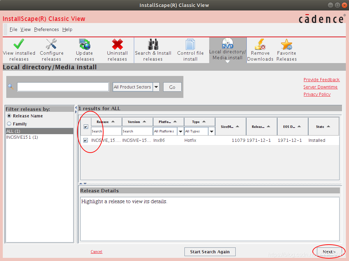The image size is (349, 261).
Task: Sort by Version column arrow
Action: (144, 122)
